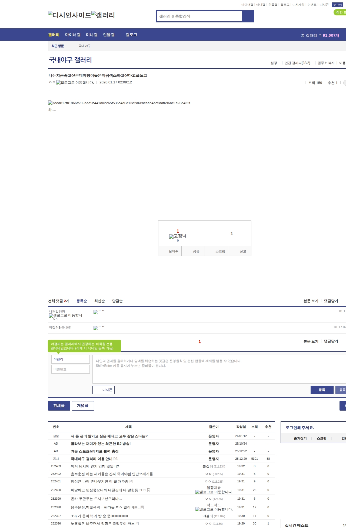Click 갤주소 복사 to copy the gallery address
Image resolution: width=346 pixels, height=528 pixels.
pos(326,63)
